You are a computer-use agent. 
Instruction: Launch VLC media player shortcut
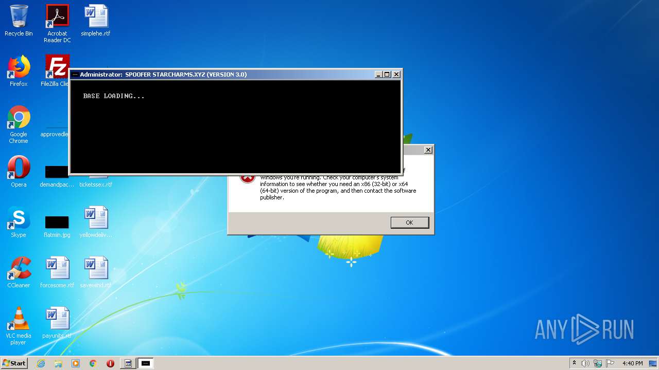coord(19,326)
